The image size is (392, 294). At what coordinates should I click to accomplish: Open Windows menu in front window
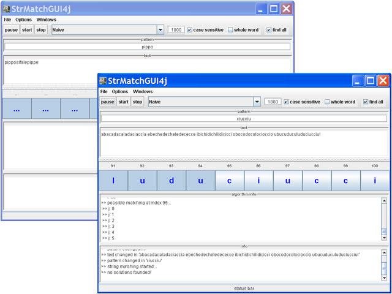tap(143, 91)
